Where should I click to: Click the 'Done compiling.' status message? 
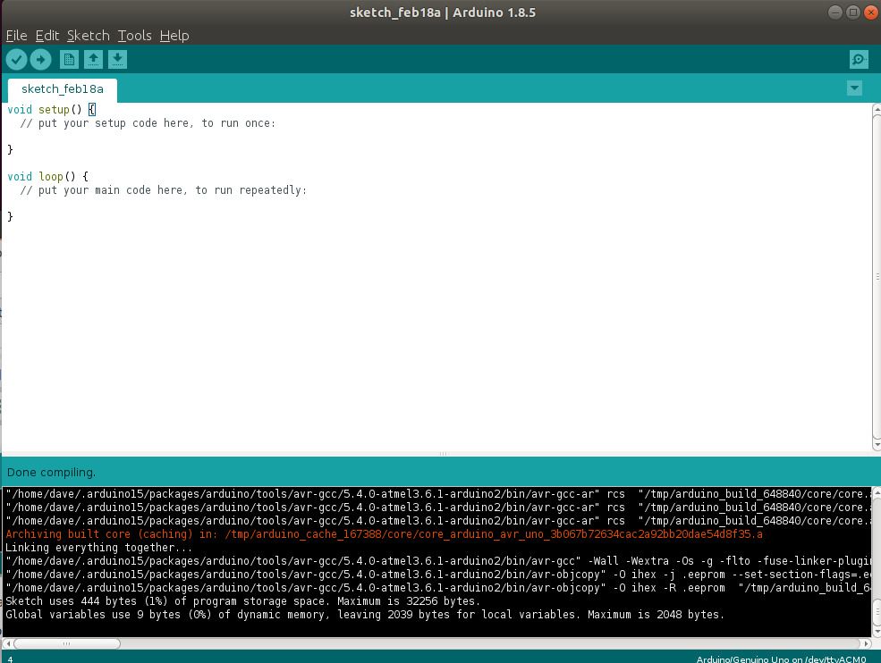click(x=51, y=472)
